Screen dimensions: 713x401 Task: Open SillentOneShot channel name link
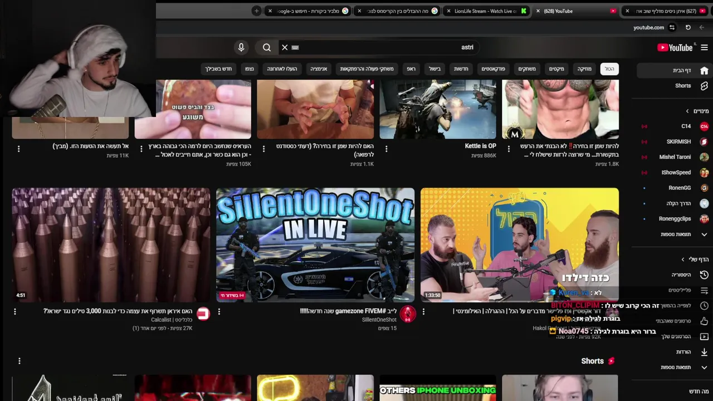379,320
